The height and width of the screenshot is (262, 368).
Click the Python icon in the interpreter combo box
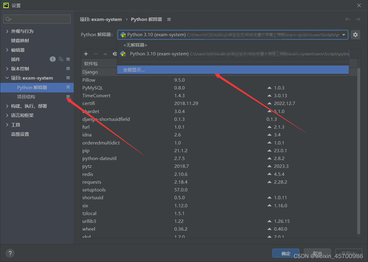123,35
